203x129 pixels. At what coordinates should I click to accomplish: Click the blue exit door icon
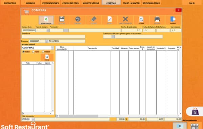[x=173, y=19]
